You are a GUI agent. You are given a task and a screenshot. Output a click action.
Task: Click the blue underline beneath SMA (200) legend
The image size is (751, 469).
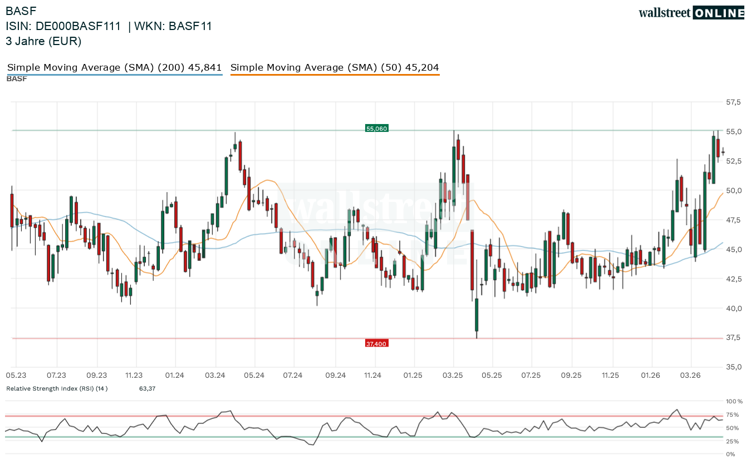pos(114,75)
